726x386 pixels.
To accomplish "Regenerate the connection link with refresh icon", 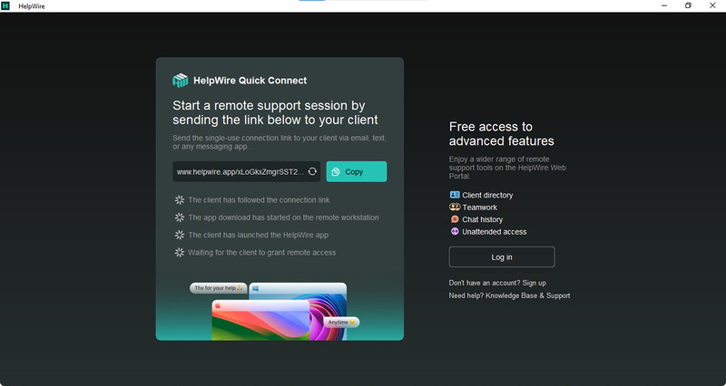I will [312, 171].
